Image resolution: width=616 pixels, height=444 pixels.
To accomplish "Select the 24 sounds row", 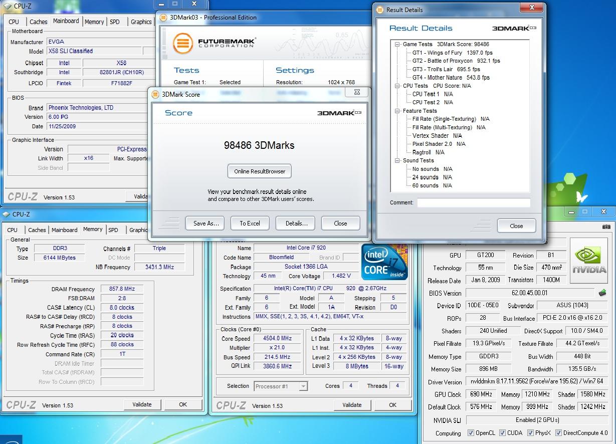I will click(x=432, y=177).
